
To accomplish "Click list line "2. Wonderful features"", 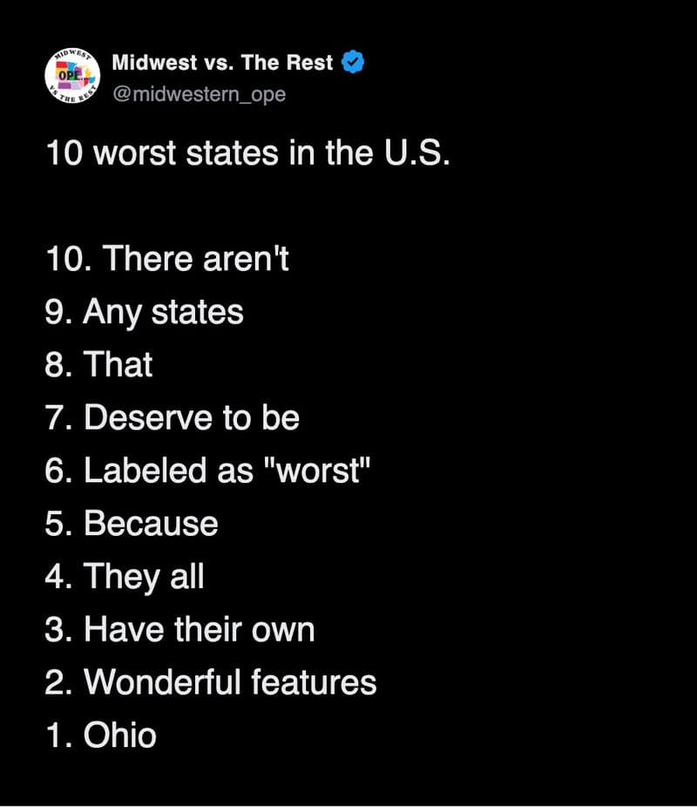I will 211,682.
